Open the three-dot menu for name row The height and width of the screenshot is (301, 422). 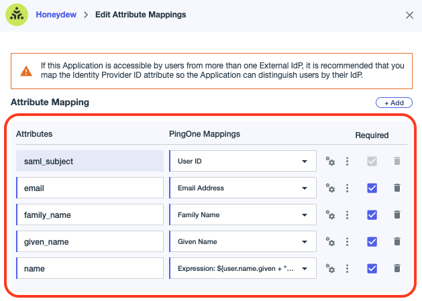click(x=347, y=268)
